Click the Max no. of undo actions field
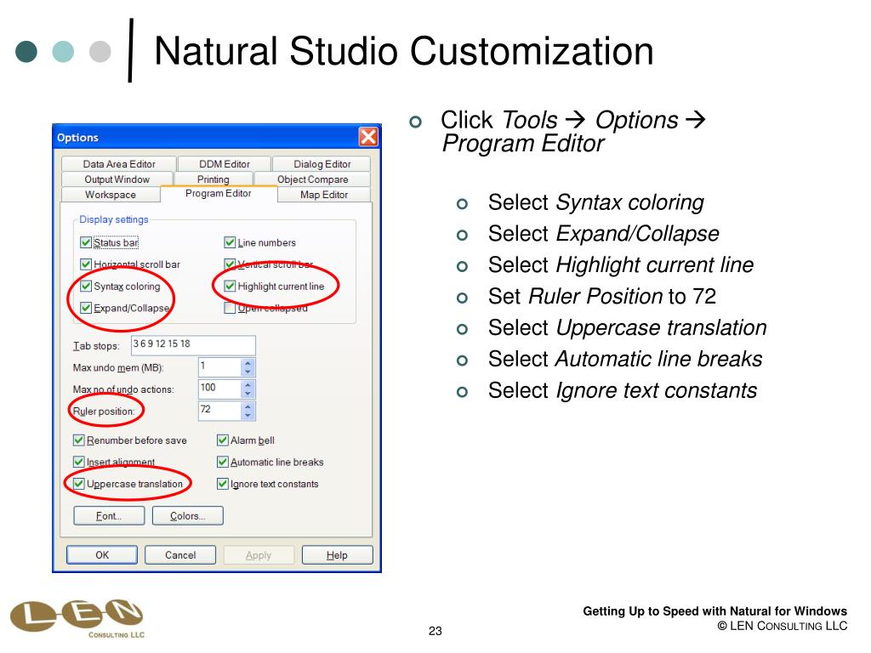Screen dimensions: 871x653 pos(219,389)
